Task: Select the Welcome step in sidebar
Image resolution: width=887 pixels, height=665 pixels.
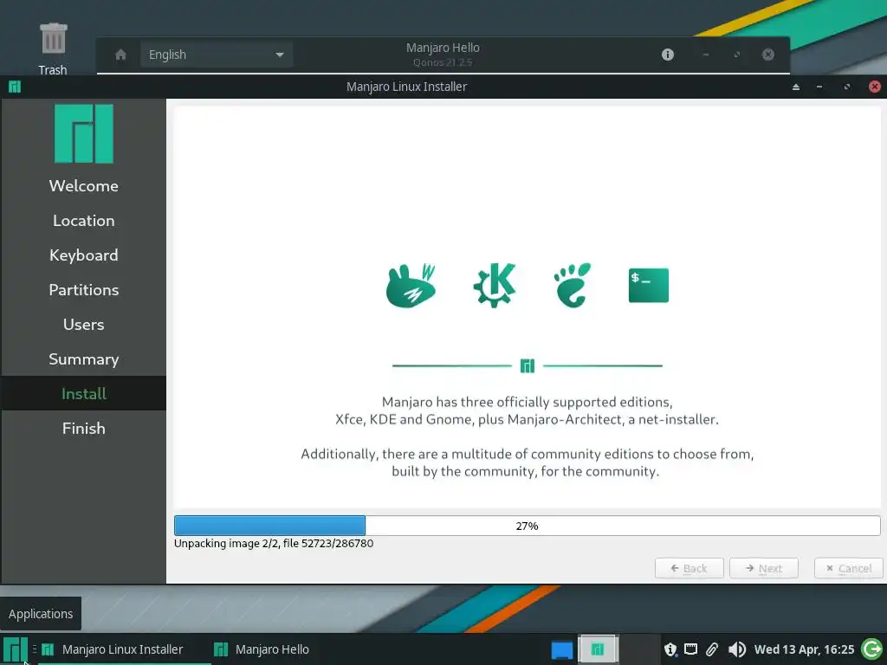Action: 84,185
